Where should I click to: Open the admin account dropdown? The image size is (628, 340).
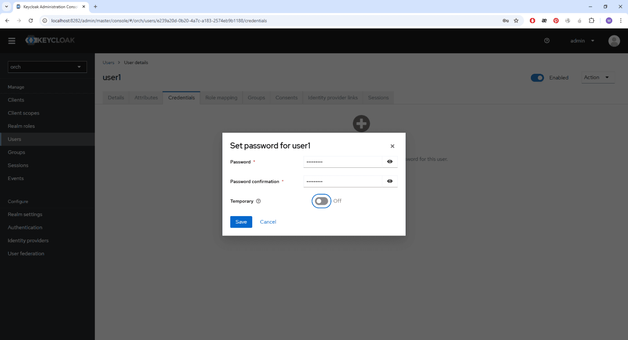[x=582, y=41]
